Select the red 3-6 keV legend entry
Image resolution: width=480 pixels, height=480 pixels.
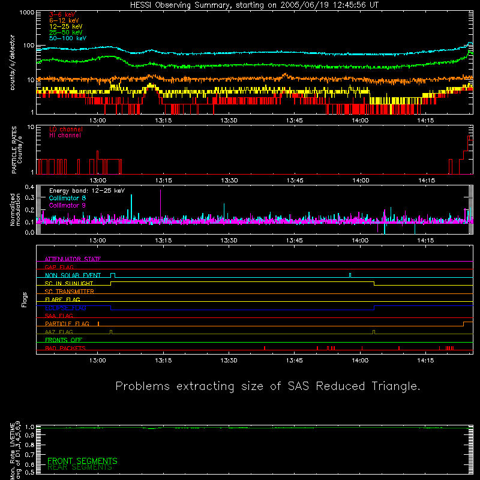(62, 14)
